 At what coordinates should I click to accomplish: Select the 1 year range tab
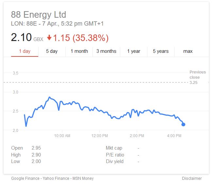click(x=134, y=51)
